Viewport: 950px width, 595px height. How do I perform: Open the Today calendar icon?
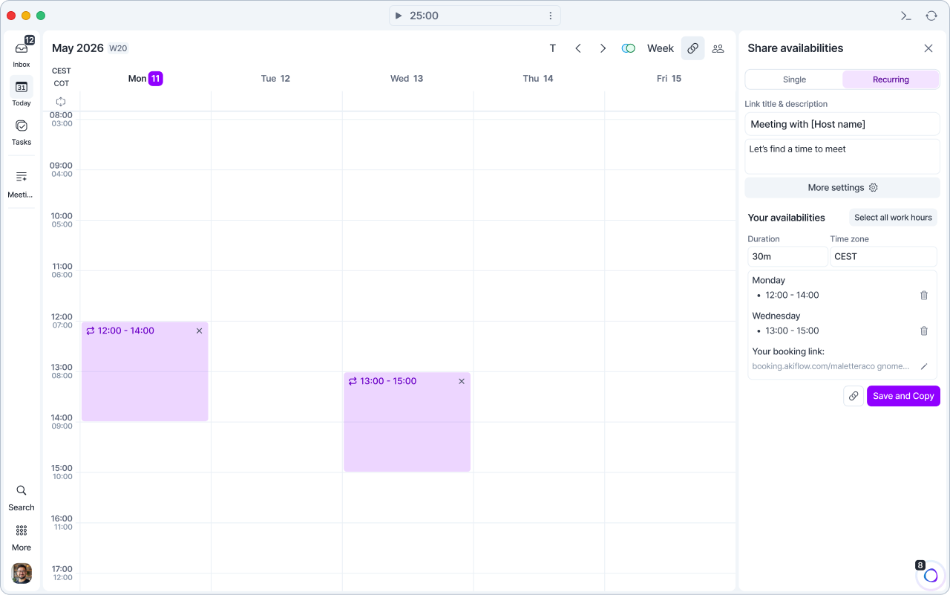22,87
